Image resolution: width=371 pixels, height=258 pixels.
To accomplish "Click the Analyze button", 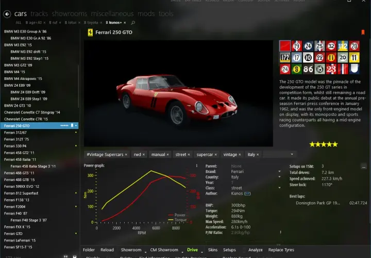I will [x=256, y=250].
